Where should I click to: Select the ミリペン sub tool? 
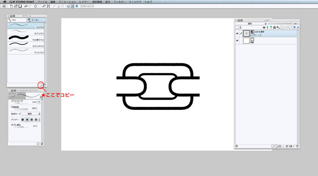tap(26, 26)
